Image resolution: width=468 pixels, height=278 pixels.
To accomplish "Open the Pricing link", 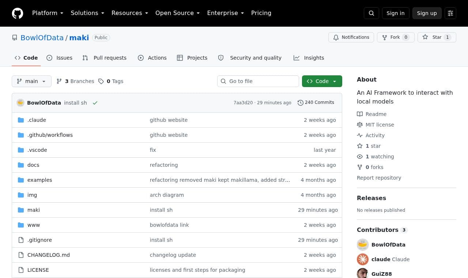I will click(261, 13).
